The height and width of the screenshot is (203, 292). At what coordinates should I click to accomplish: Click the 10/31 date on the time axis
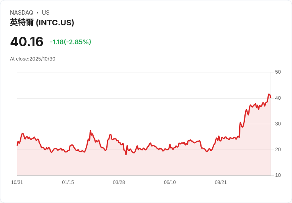tap(17, 182)
